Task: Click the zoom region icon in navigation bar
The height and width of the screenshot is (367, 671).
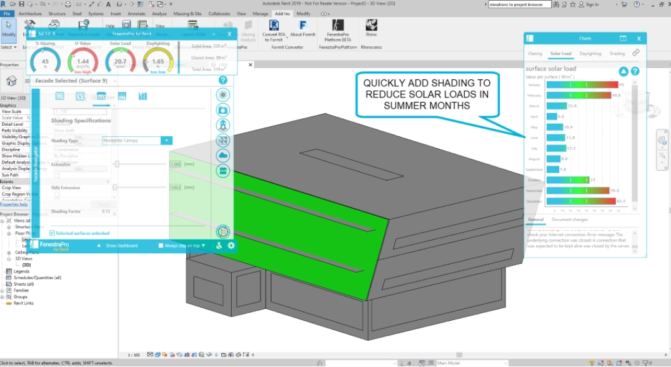Action: (x=662, y=156)
